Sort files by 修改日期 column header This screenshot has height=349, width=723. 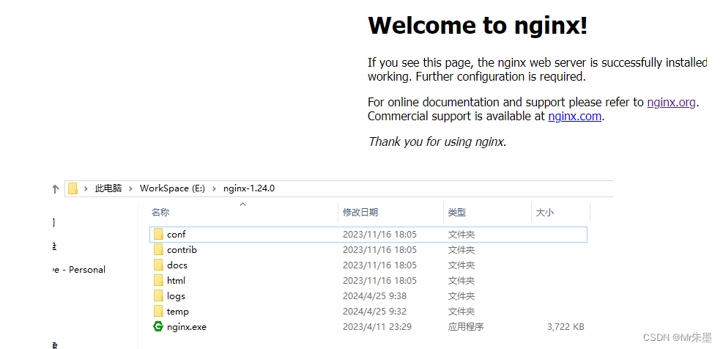pos(360,213)
